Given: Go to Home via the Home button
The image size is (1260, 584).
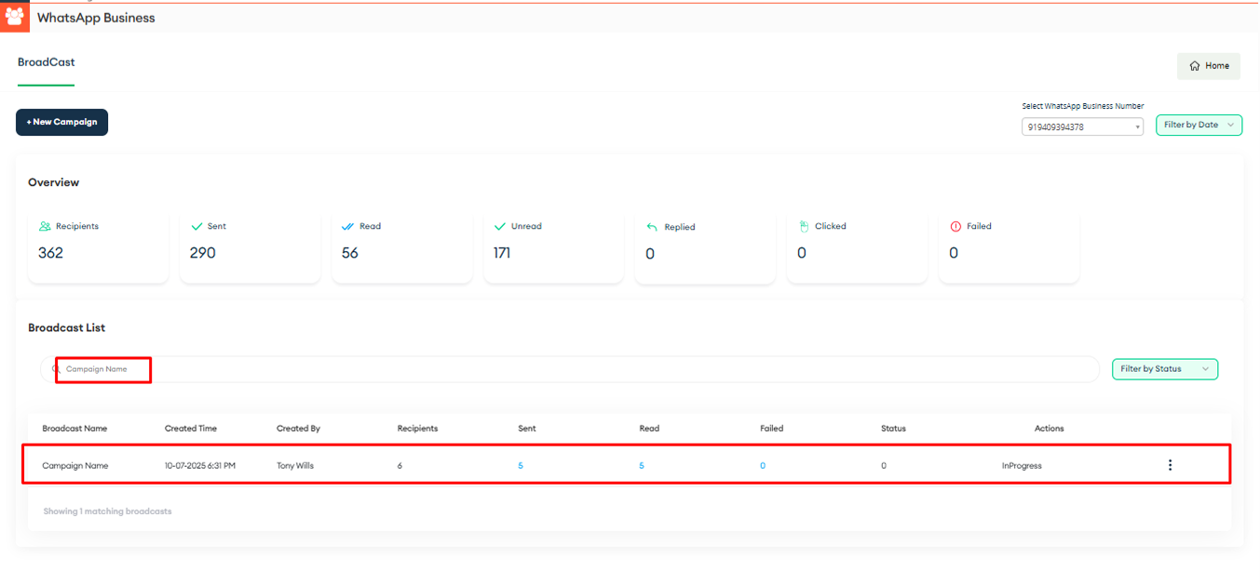Looking at the screenshot, I should click(x=1208, y=66).
